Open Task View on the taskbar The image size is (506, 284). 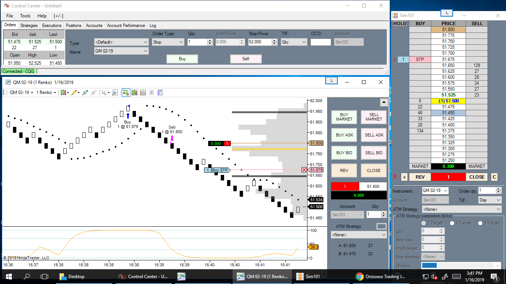(44, 277)
